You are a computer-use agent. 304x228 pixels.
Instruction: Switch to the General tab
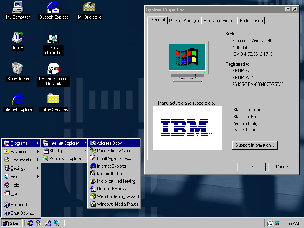pos(157,20)
